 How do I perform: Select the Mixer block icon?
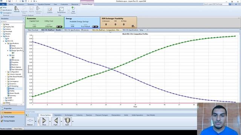coord(44,121)
